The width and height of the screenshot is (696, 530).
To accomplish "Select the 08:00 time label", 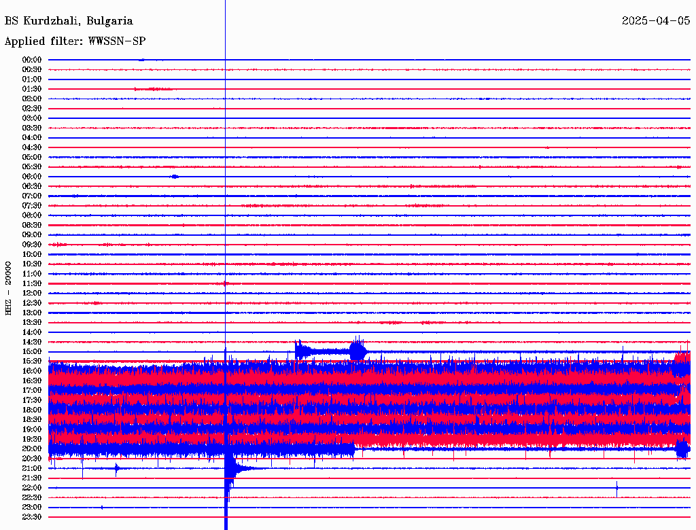I will (32, 215).
